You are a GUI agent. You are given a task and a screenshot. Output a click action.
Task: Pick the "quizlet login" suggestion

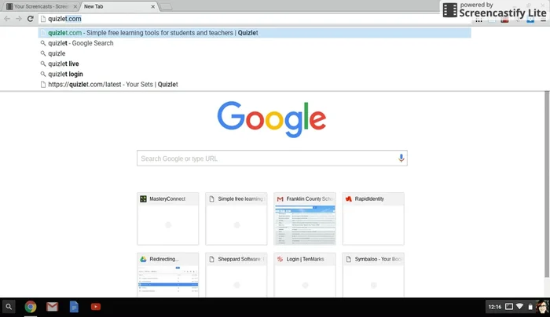65,74
